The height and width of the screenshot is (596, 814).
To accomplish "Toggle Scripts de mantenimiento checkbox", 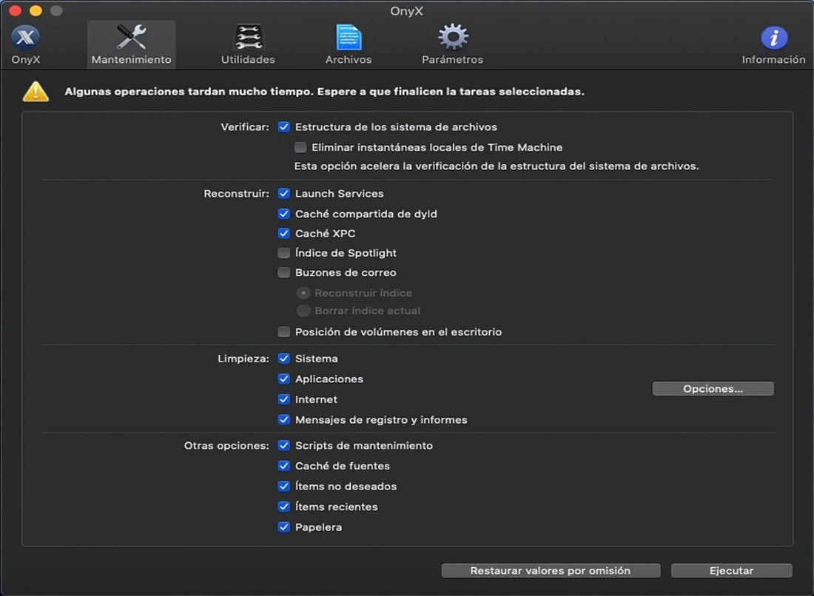I will click(284, 446).
